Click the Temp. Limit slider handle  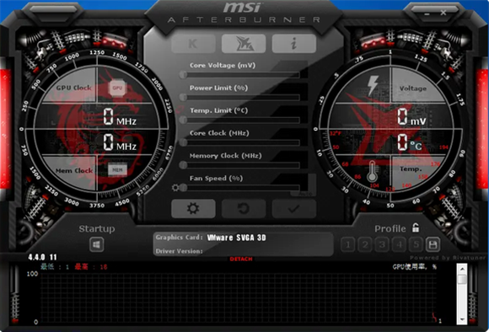(184, 120)
